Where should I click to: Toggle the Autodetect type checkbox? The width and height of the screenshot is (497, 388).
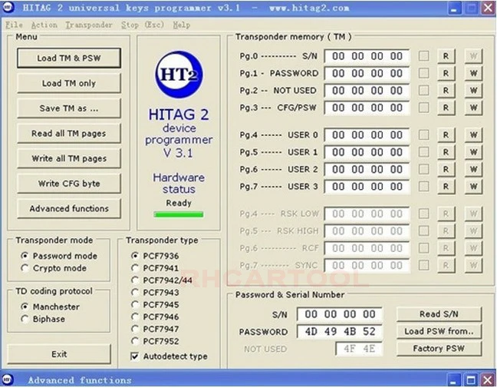click(135, 356)
